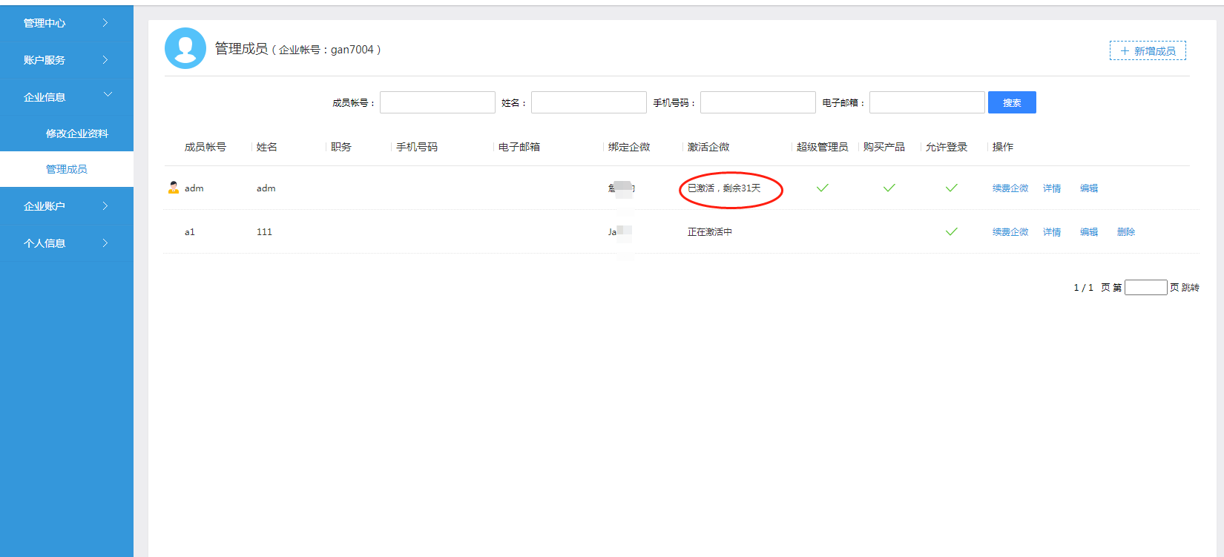Focus the 姓名 search input
The height and width of the screenshot is (557, 1224).
coord(589,102)
